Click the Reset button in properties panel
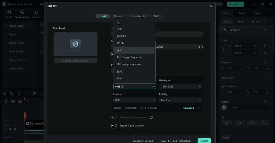Screen dimensions: 275x143 (x=226, y=138)
